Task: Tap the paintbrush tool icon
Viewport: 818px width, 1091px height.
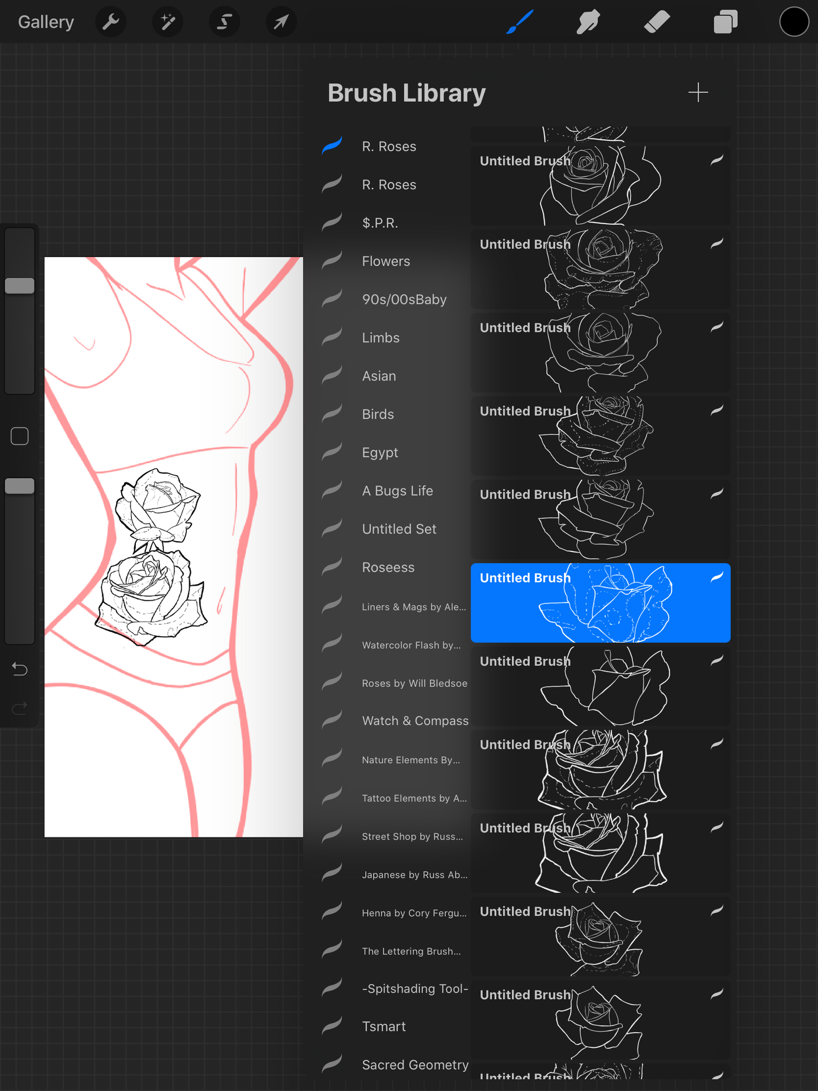Action: (520, 22)
